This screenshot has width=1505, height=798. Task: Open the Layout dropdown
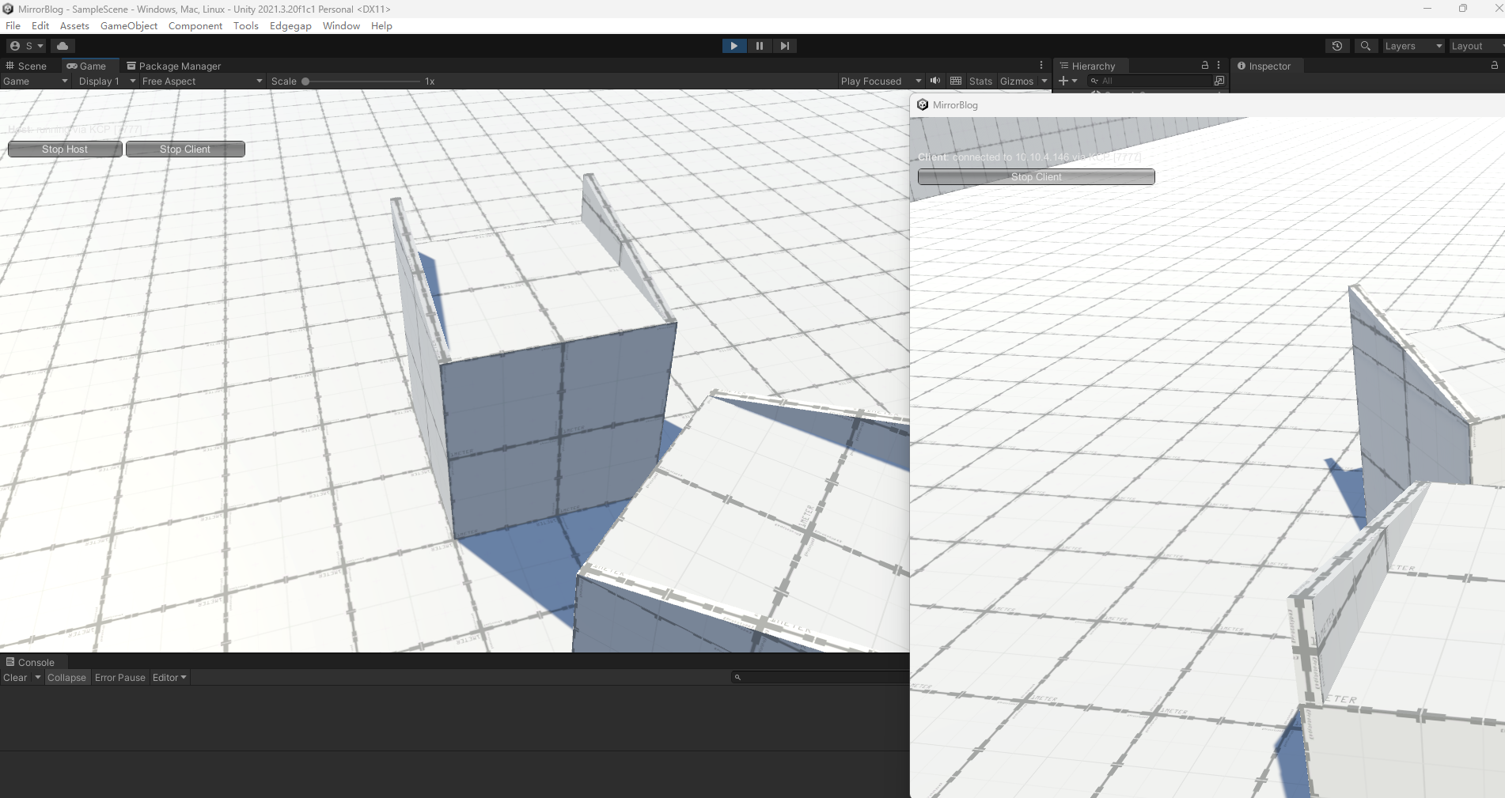coord(1477,46)
